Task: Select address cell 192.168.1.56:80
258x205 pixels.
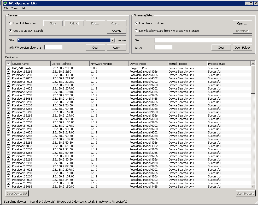Action: [x=62, y=105]
